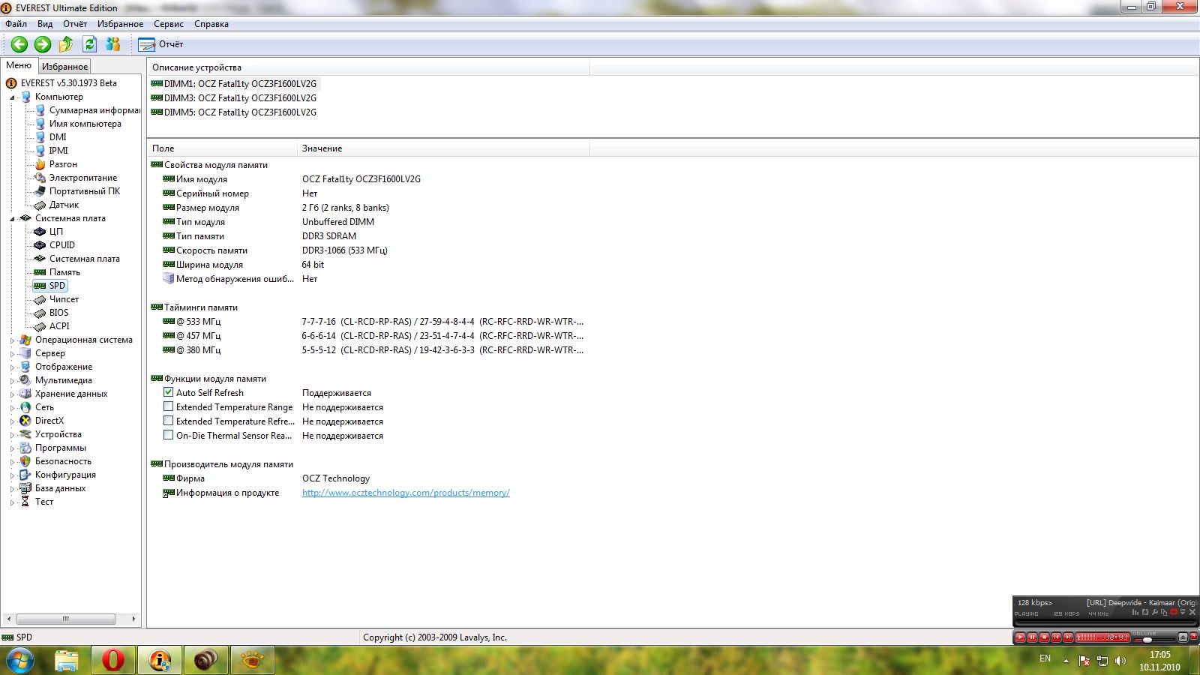This screenshot has height=675, width=1200.
Task: Open the Opera browser taskbar icon
Action: click(x=113, y=660)
